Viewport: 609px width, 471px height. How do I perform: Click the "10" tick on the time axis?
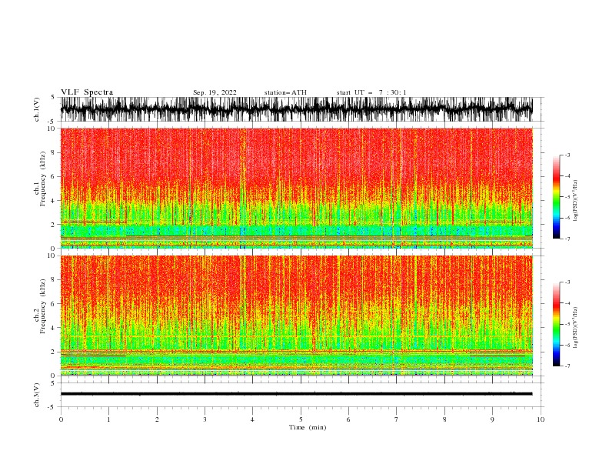click(x=541, y=419)
